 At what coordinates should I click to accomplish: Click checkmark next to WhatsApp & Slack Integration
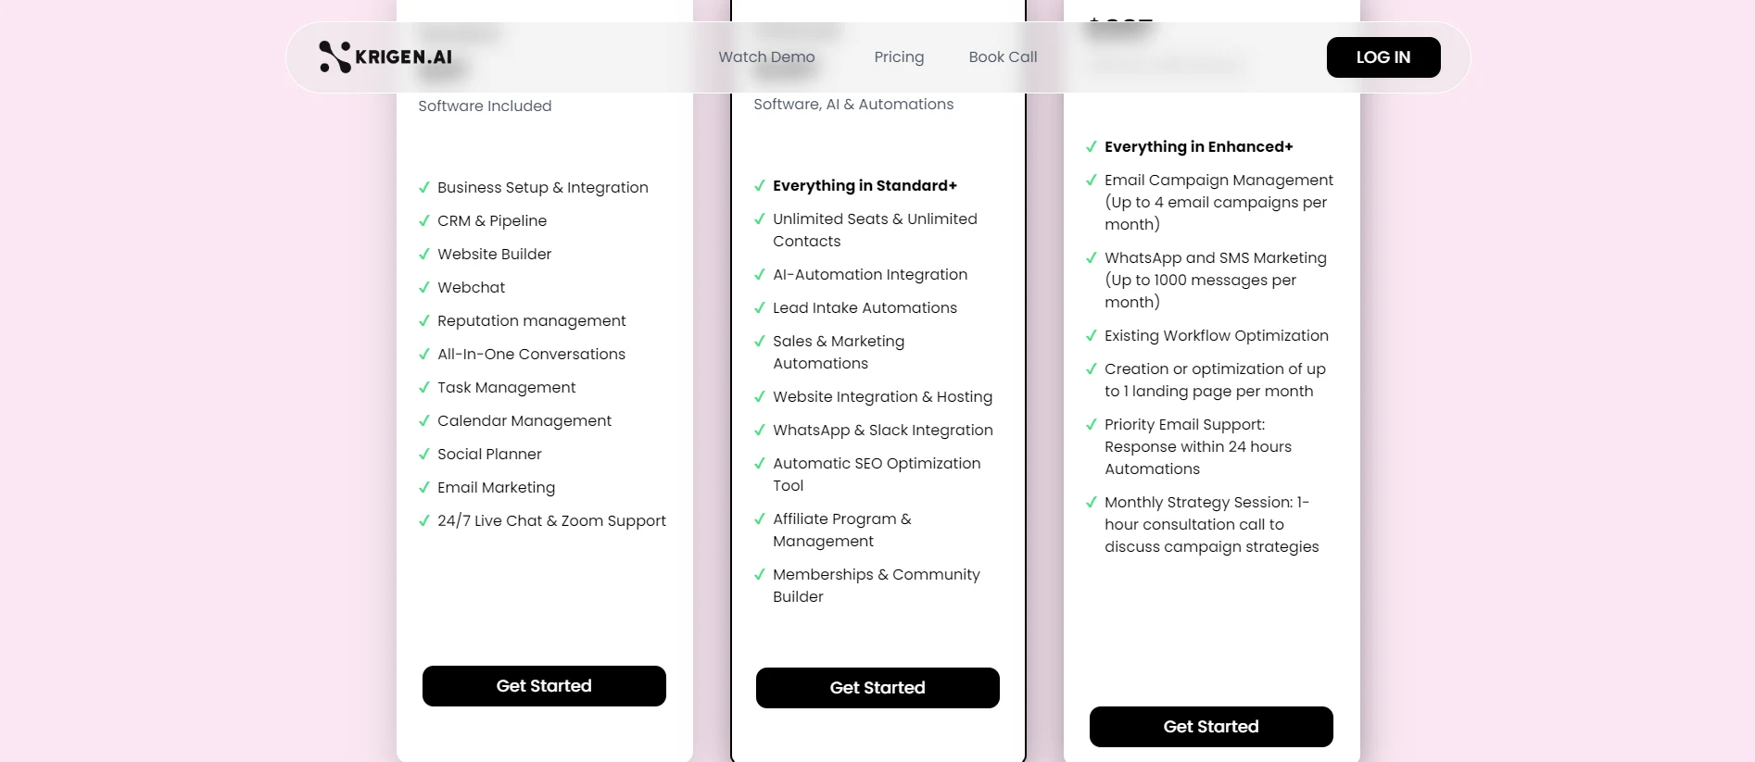(x=760, y=430)
